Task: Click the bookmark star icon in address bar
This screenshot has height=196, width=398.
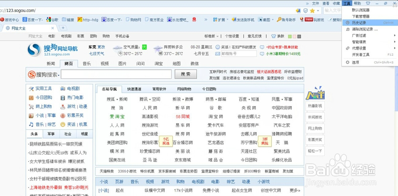Action: pos(312,11)
